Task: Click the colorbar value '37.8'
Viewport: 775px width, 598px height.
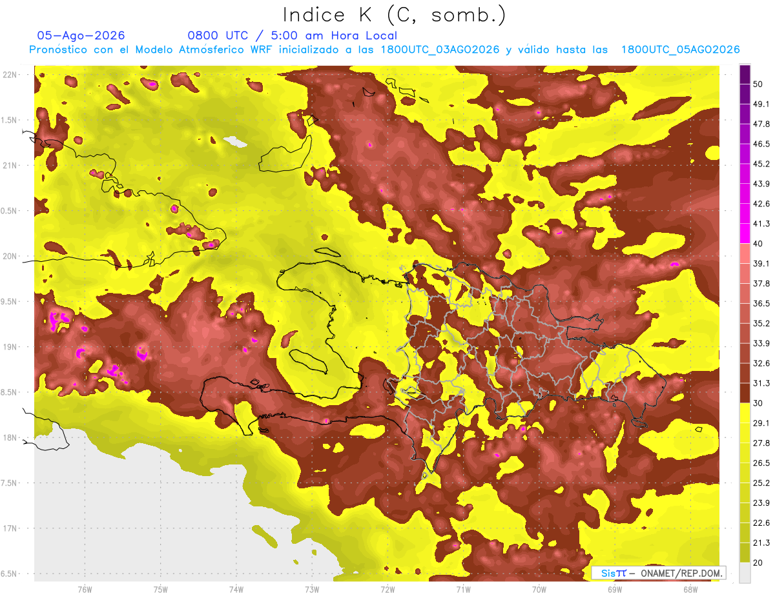Action: click(761, 283)
